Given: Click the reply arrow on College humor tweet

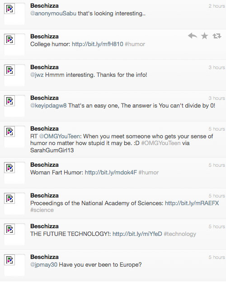Looking at the screenshot, I should 193,36.
